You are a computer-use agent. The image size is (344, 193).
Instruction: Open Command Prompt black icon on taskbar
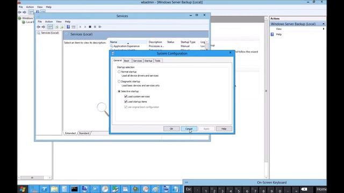(x=74, y=189)
